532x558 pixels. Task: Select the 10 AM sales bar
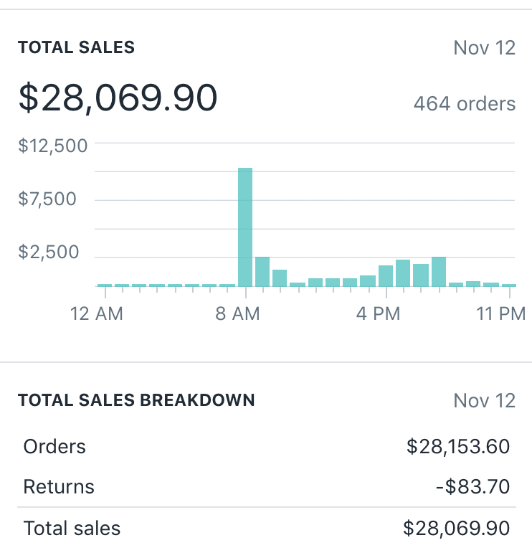280,278
